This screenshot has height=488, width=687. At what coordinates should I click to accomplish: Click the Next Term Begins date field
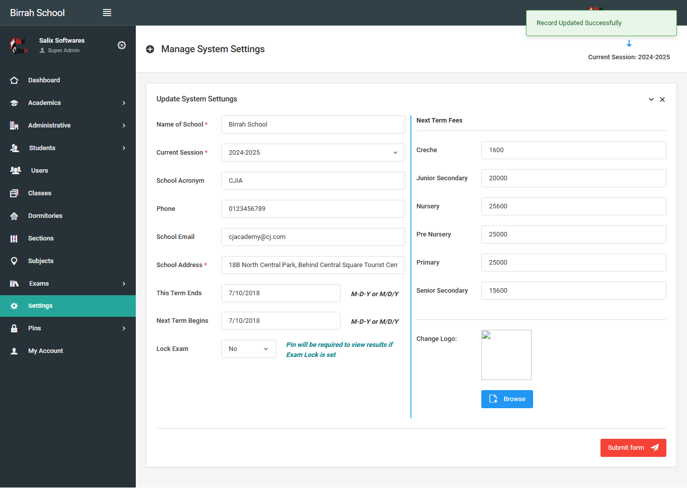(281, 321)
